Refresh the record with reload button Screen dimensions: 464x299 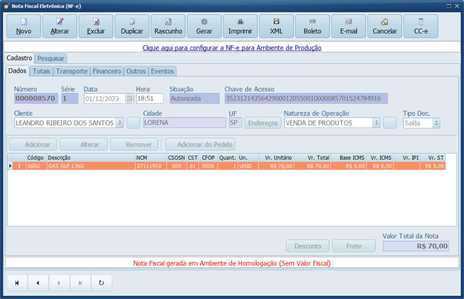101,283
